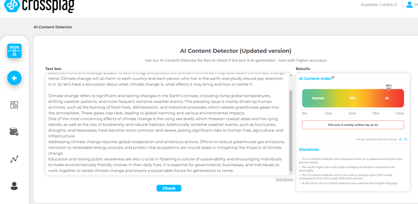The width and height of the screenshot is (418, 204).
Task: Select the AI text detector sidebar icon
Action: pyautogui.click(x=14, y=51)
